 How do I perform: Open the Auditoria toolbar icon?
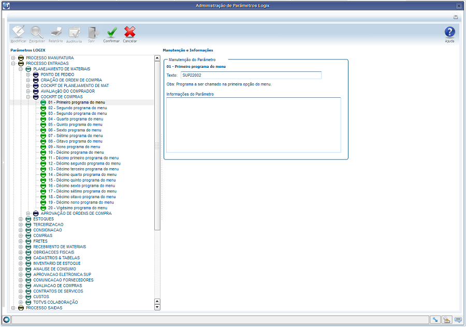[x=74, y=32]
